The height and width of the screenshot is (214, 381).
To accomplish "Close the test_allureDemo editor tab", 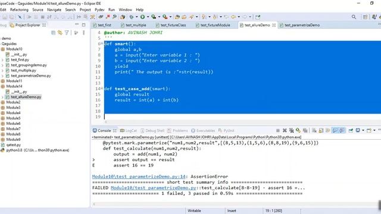I will [x=274, y=25].
